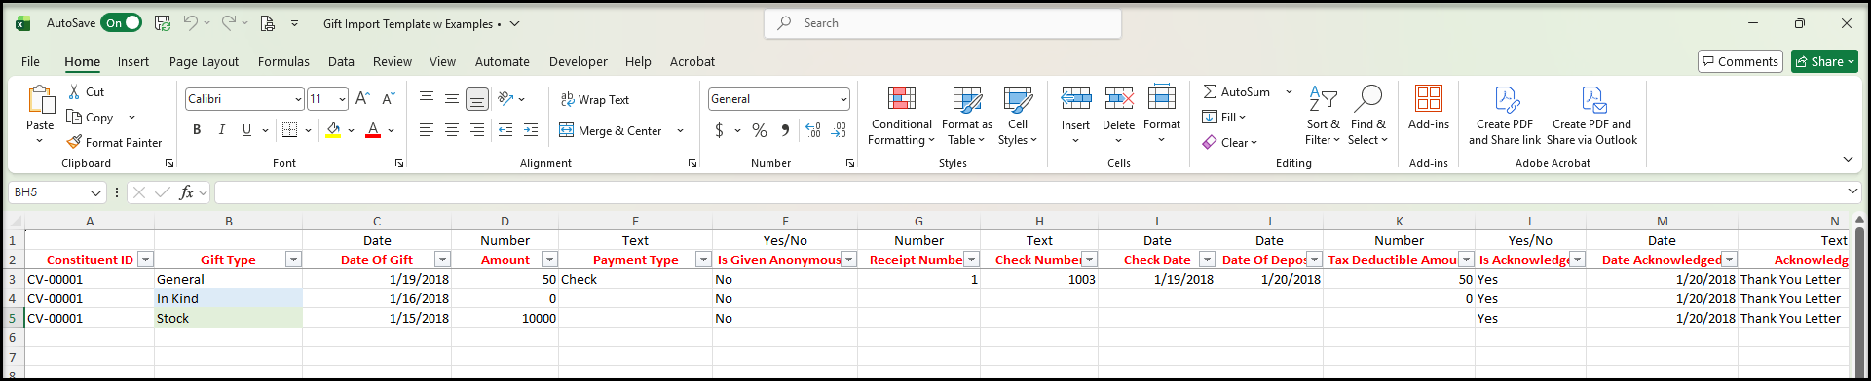
Task: Open the Data ribbon tab
Action: click(x=341, y=61)
